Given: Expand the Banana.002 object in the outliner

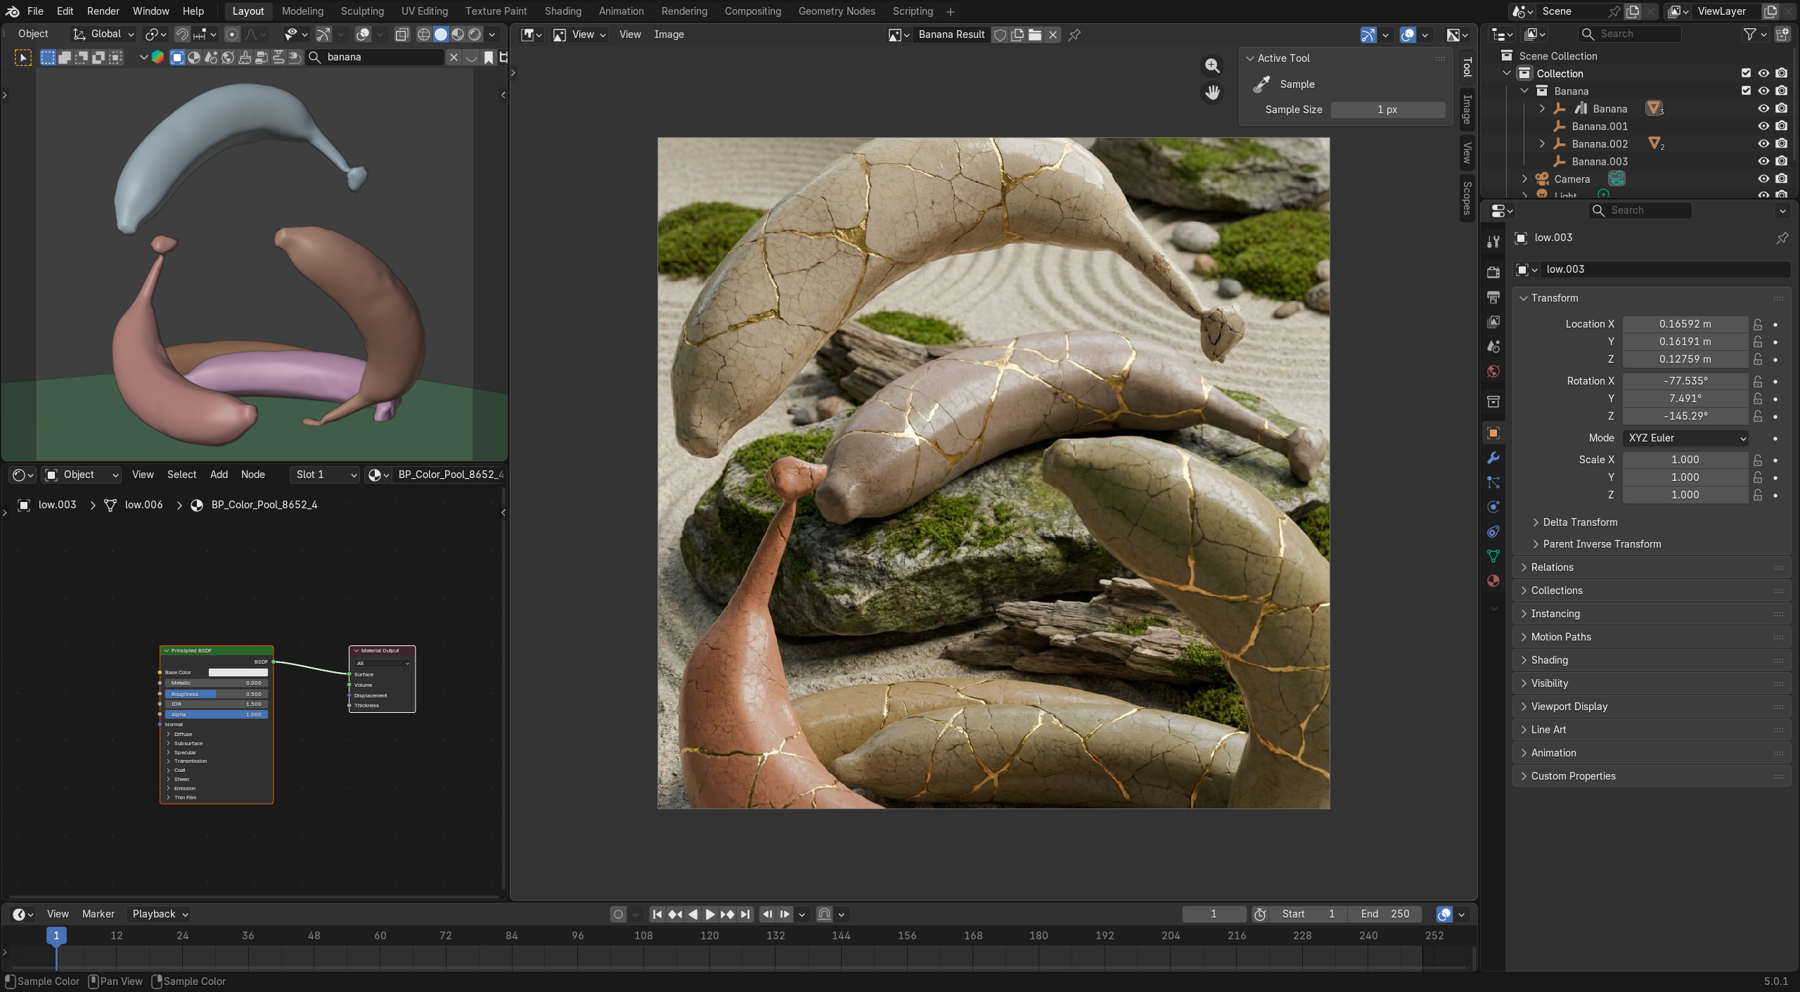Looking at the screenshot, I should pos(1542,143).
